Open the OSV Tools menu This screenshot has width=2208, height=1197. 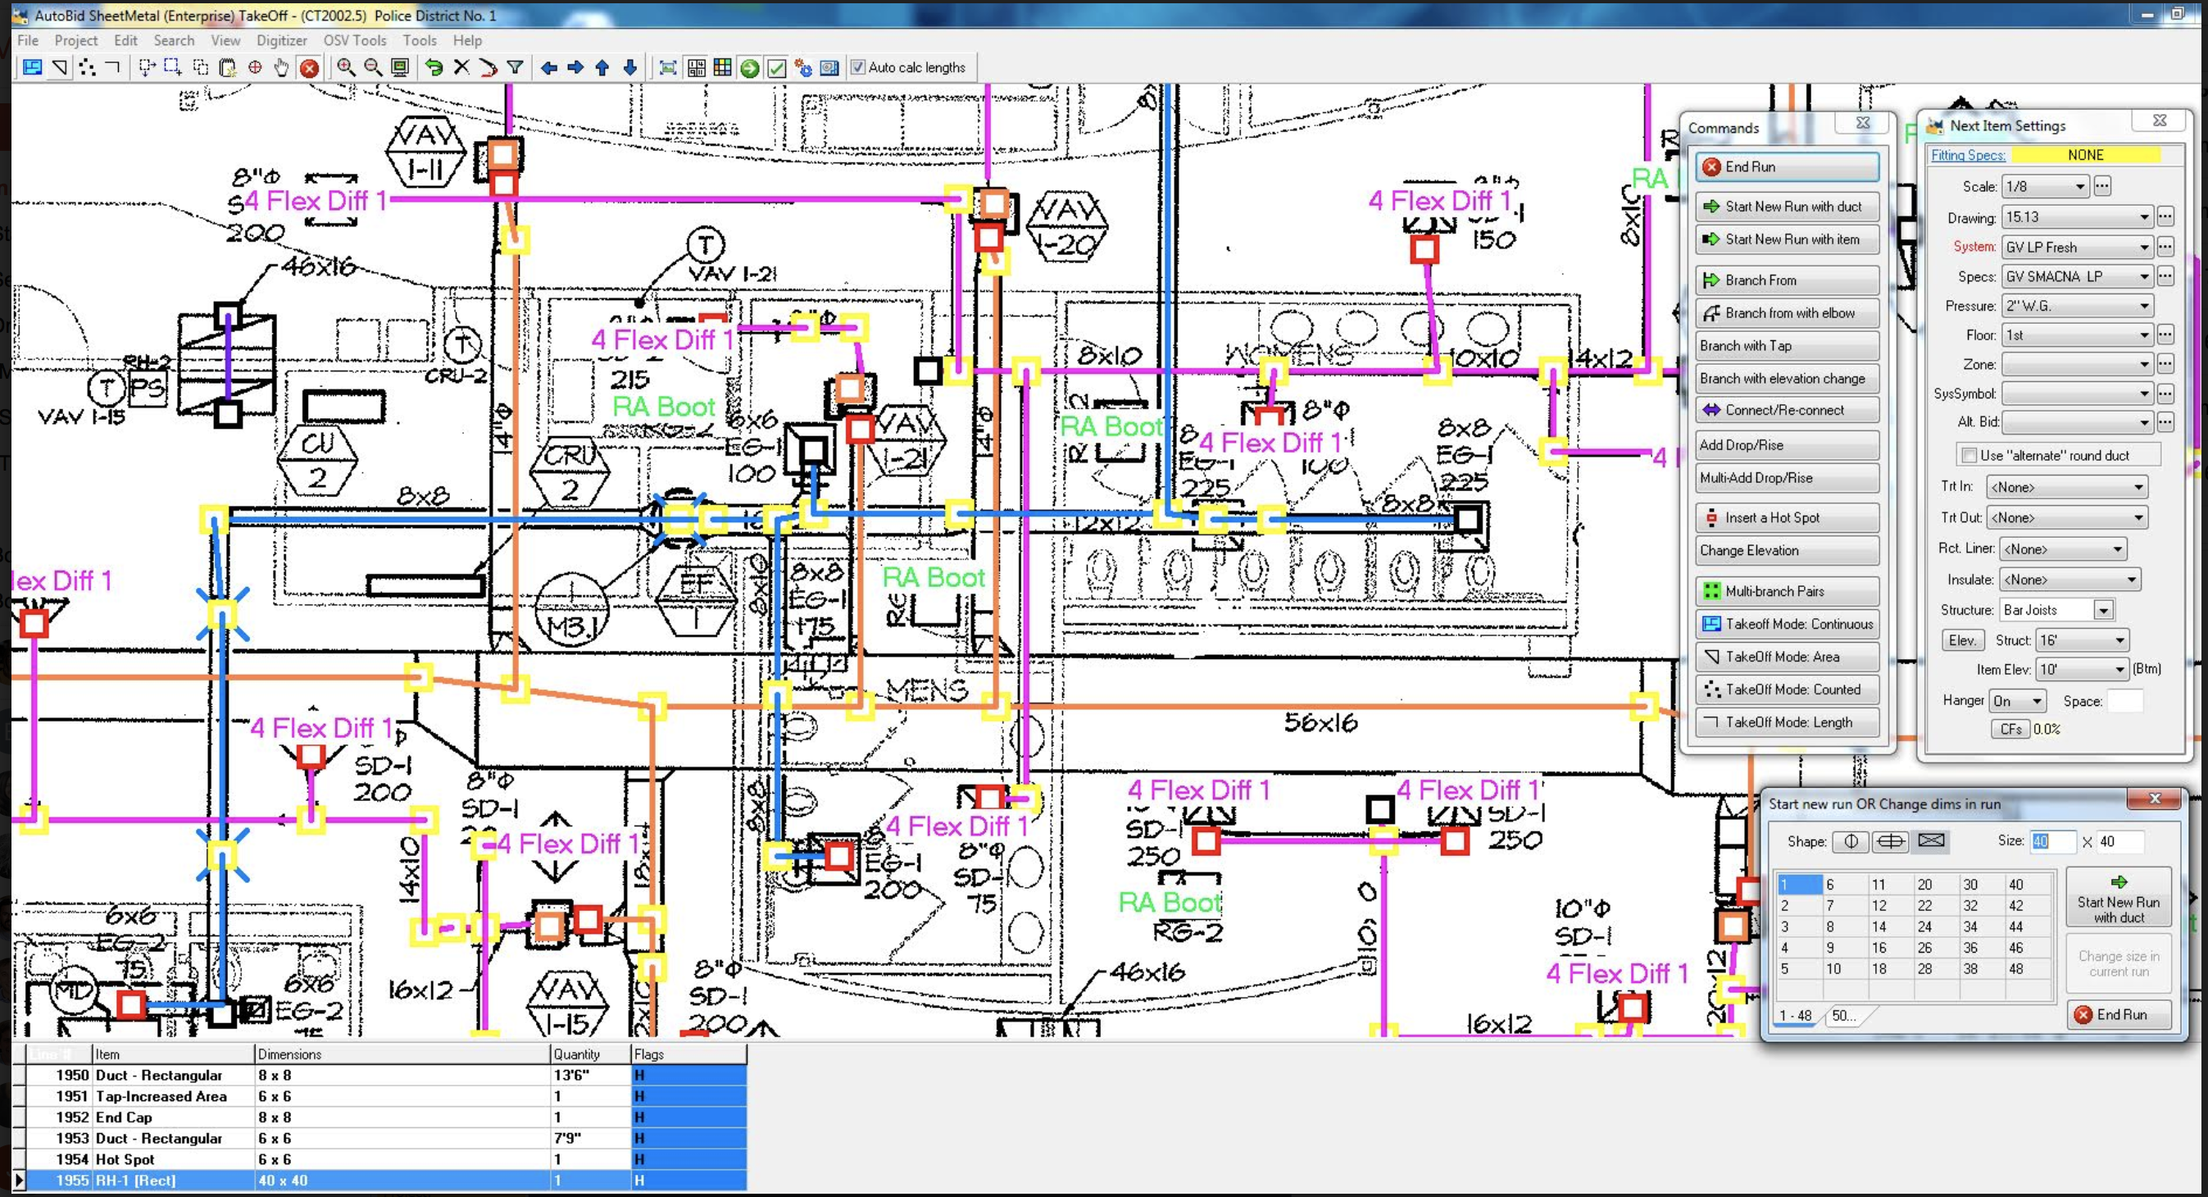tap(354, 40)
